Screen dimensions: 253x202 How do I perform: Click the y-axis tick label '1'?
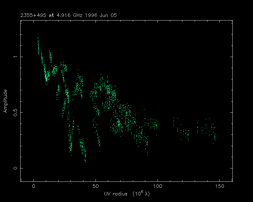pos(14,57)
